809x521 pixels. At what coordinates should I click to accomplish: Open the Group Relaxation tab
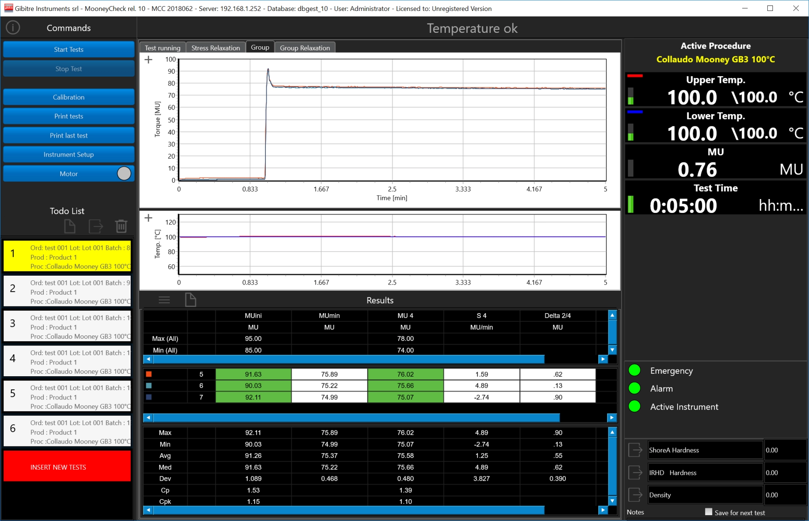[305, 48]
